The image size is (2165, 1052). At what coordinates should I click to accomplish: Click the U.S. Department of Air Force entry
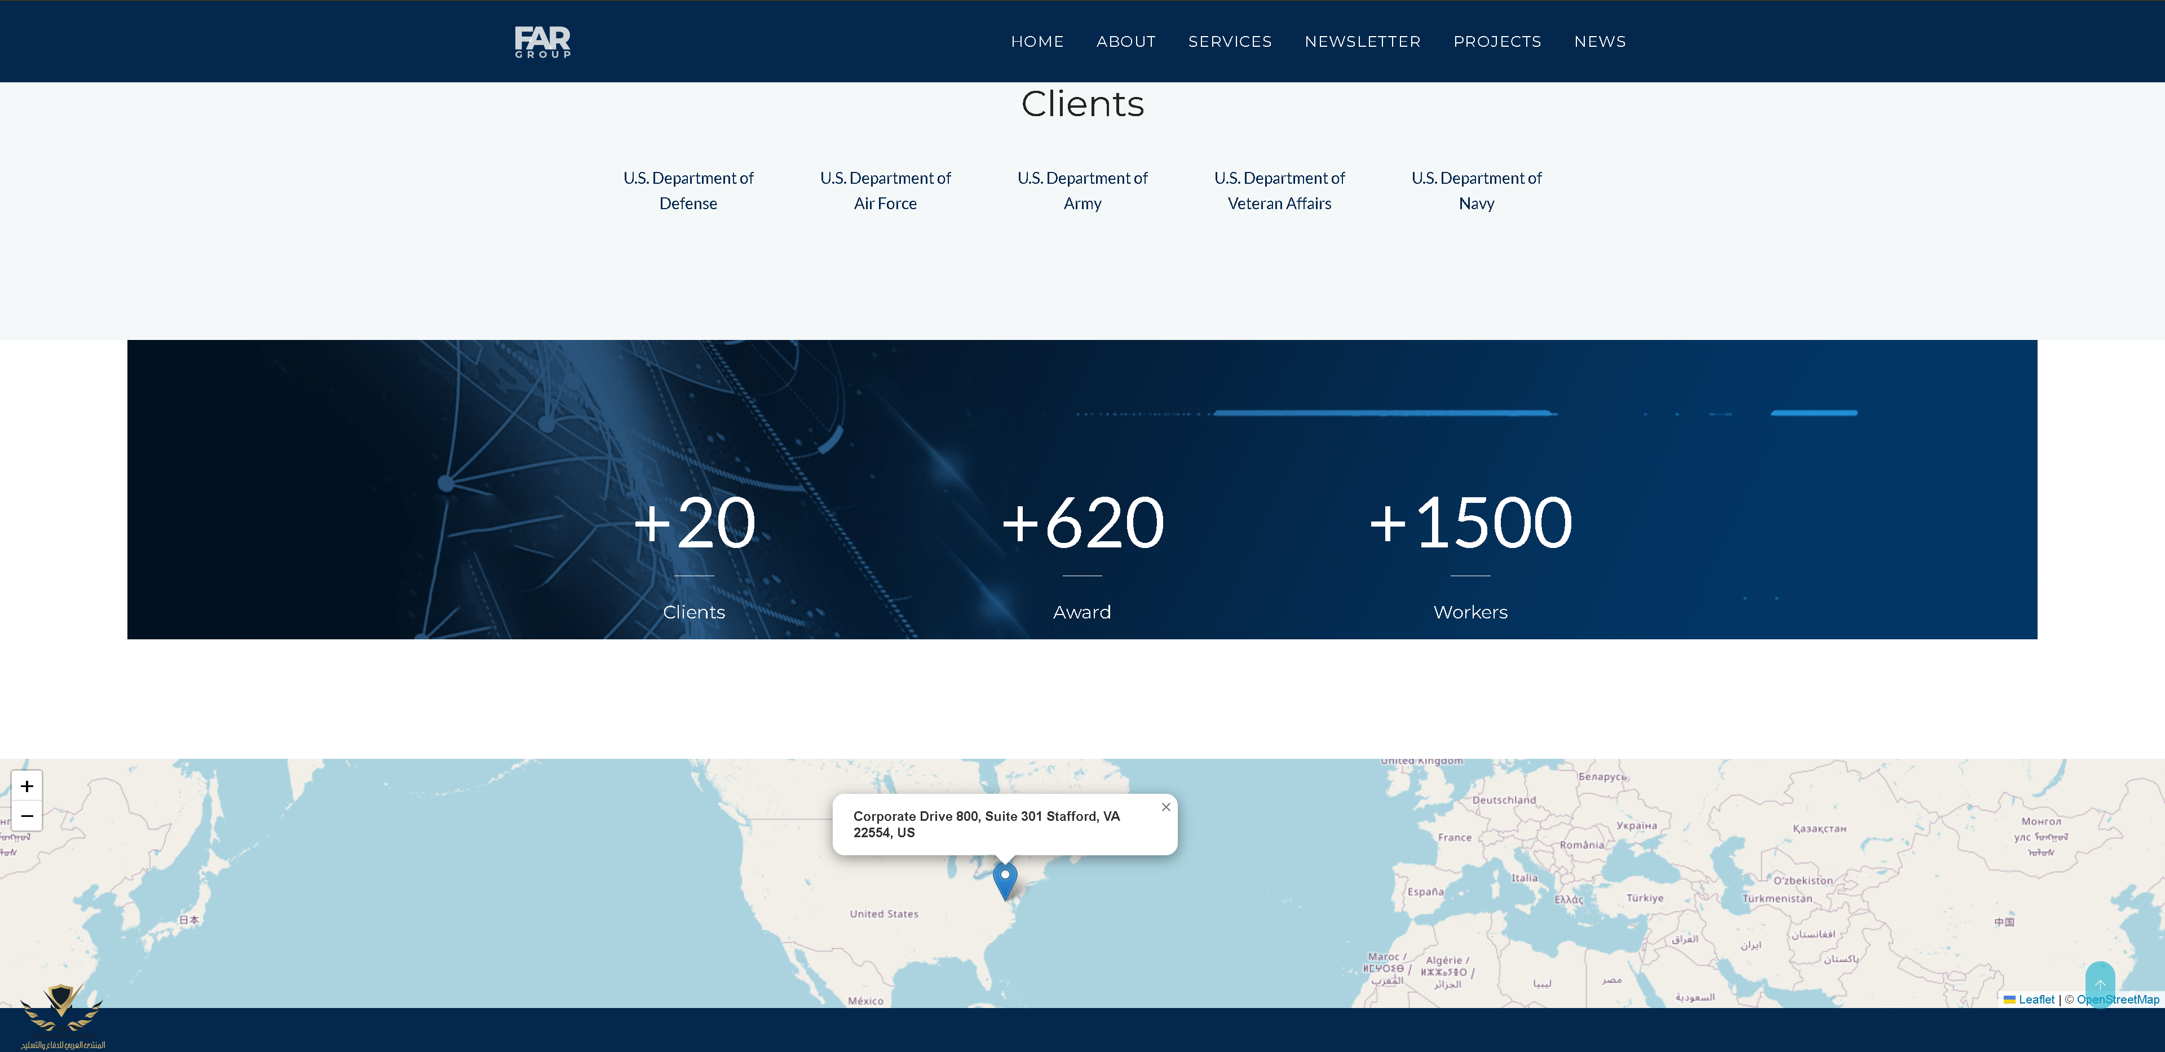tap(885, 191)
